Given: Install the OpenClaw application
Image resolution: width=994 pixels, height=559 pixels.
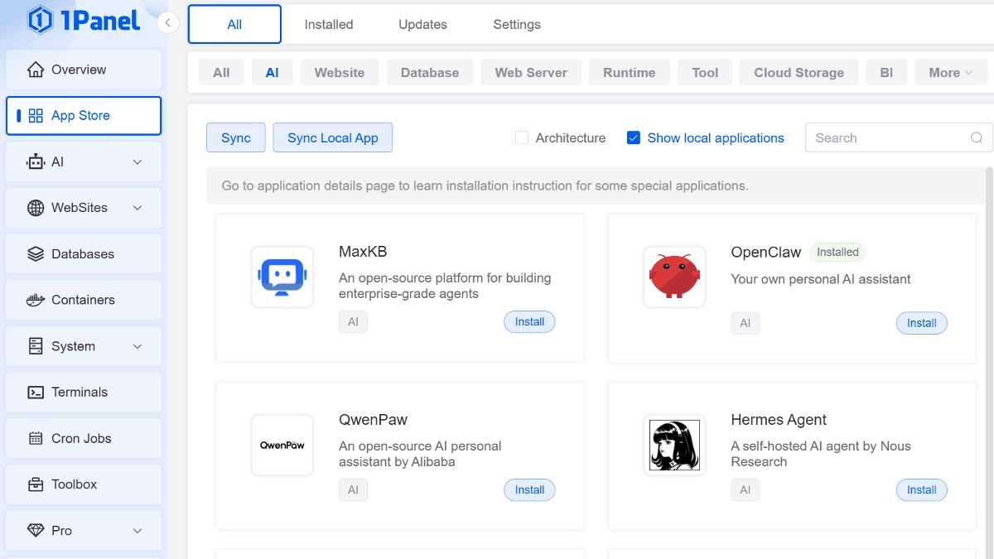Looking at the screenshot, I should click(921, 323).
